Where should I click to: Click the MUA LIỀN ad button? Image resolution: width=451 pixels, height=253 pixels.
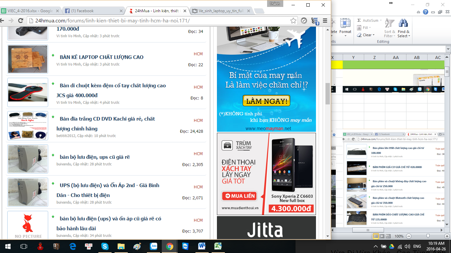pos(239,196)
